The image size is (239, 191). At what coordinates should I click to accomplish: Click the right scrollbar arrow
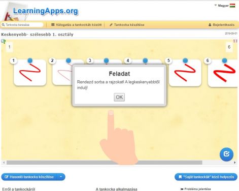235,163
